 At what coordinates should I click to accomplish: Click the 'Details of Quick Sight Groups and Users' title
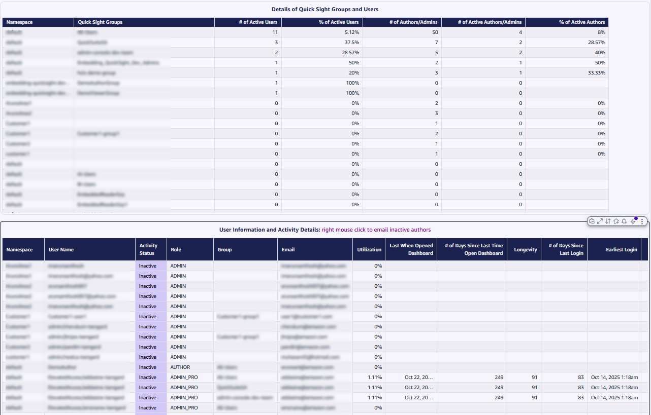[325, 9]
